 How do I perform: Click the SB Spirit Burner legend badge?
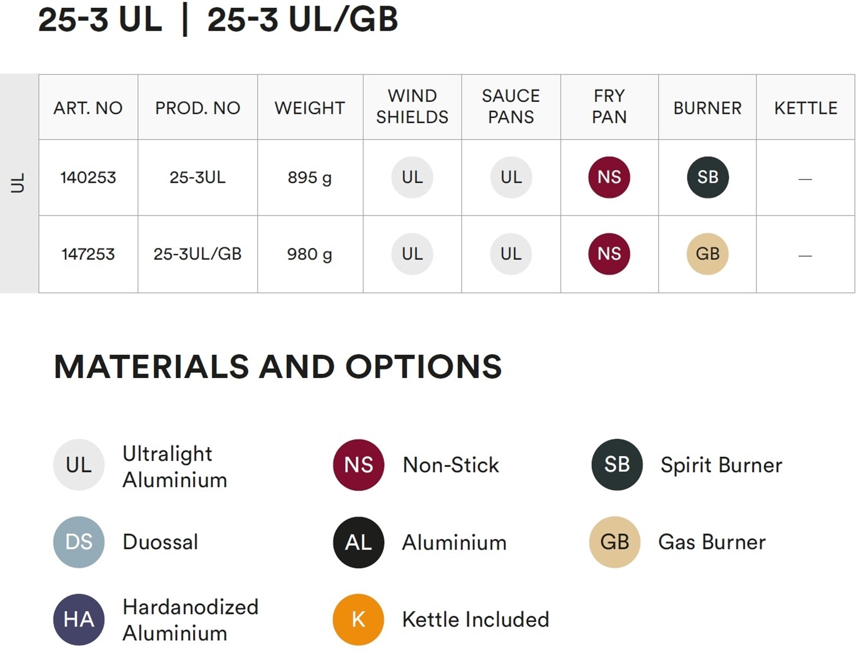[617, 465]
